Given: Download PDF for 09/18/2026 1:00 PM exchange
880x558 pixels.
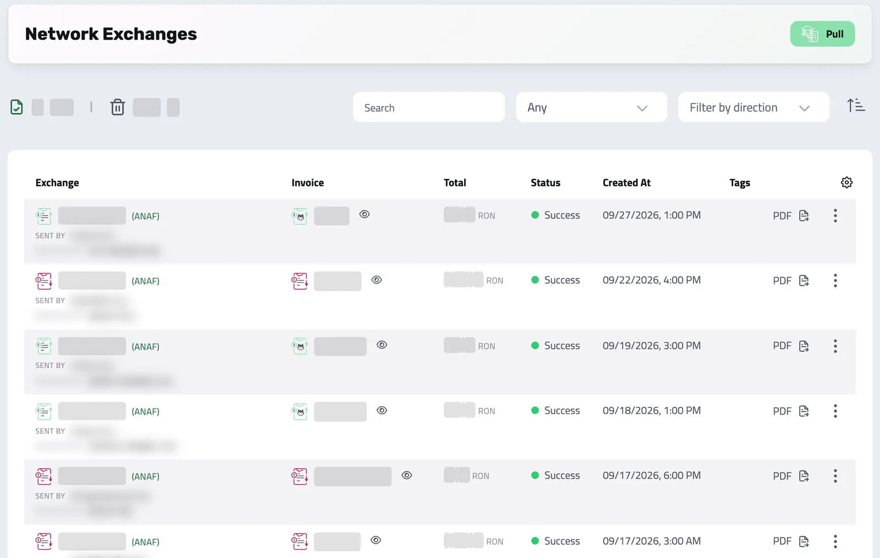Looking at the screenshot, I should point(791,411).
